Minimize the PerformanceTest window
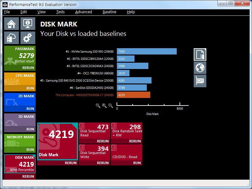 pyautogui.click(x=222, y=3)
